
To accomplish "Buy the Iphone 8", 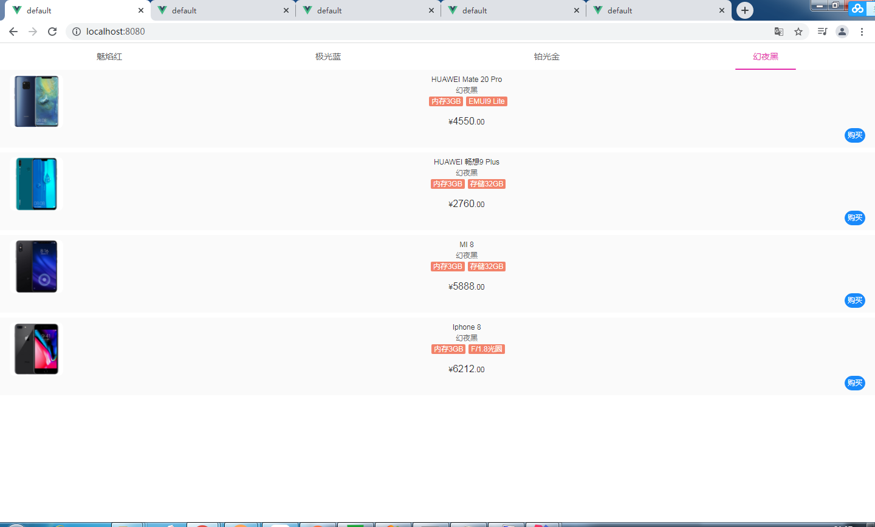I will pyautogui.click(x=855, y=383).
